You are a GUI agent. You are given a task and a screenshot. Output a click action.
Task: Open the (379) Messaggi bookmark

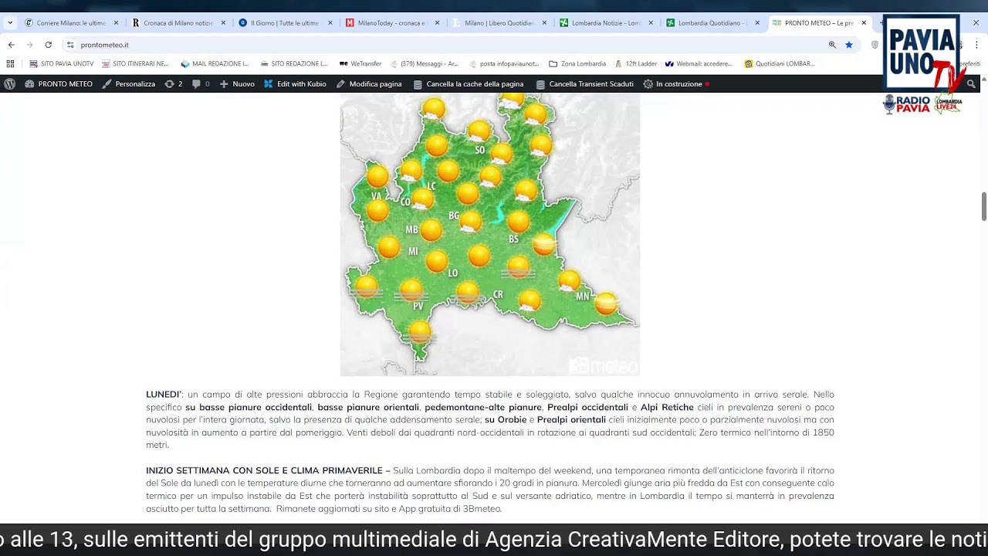(x=424, y=63)
